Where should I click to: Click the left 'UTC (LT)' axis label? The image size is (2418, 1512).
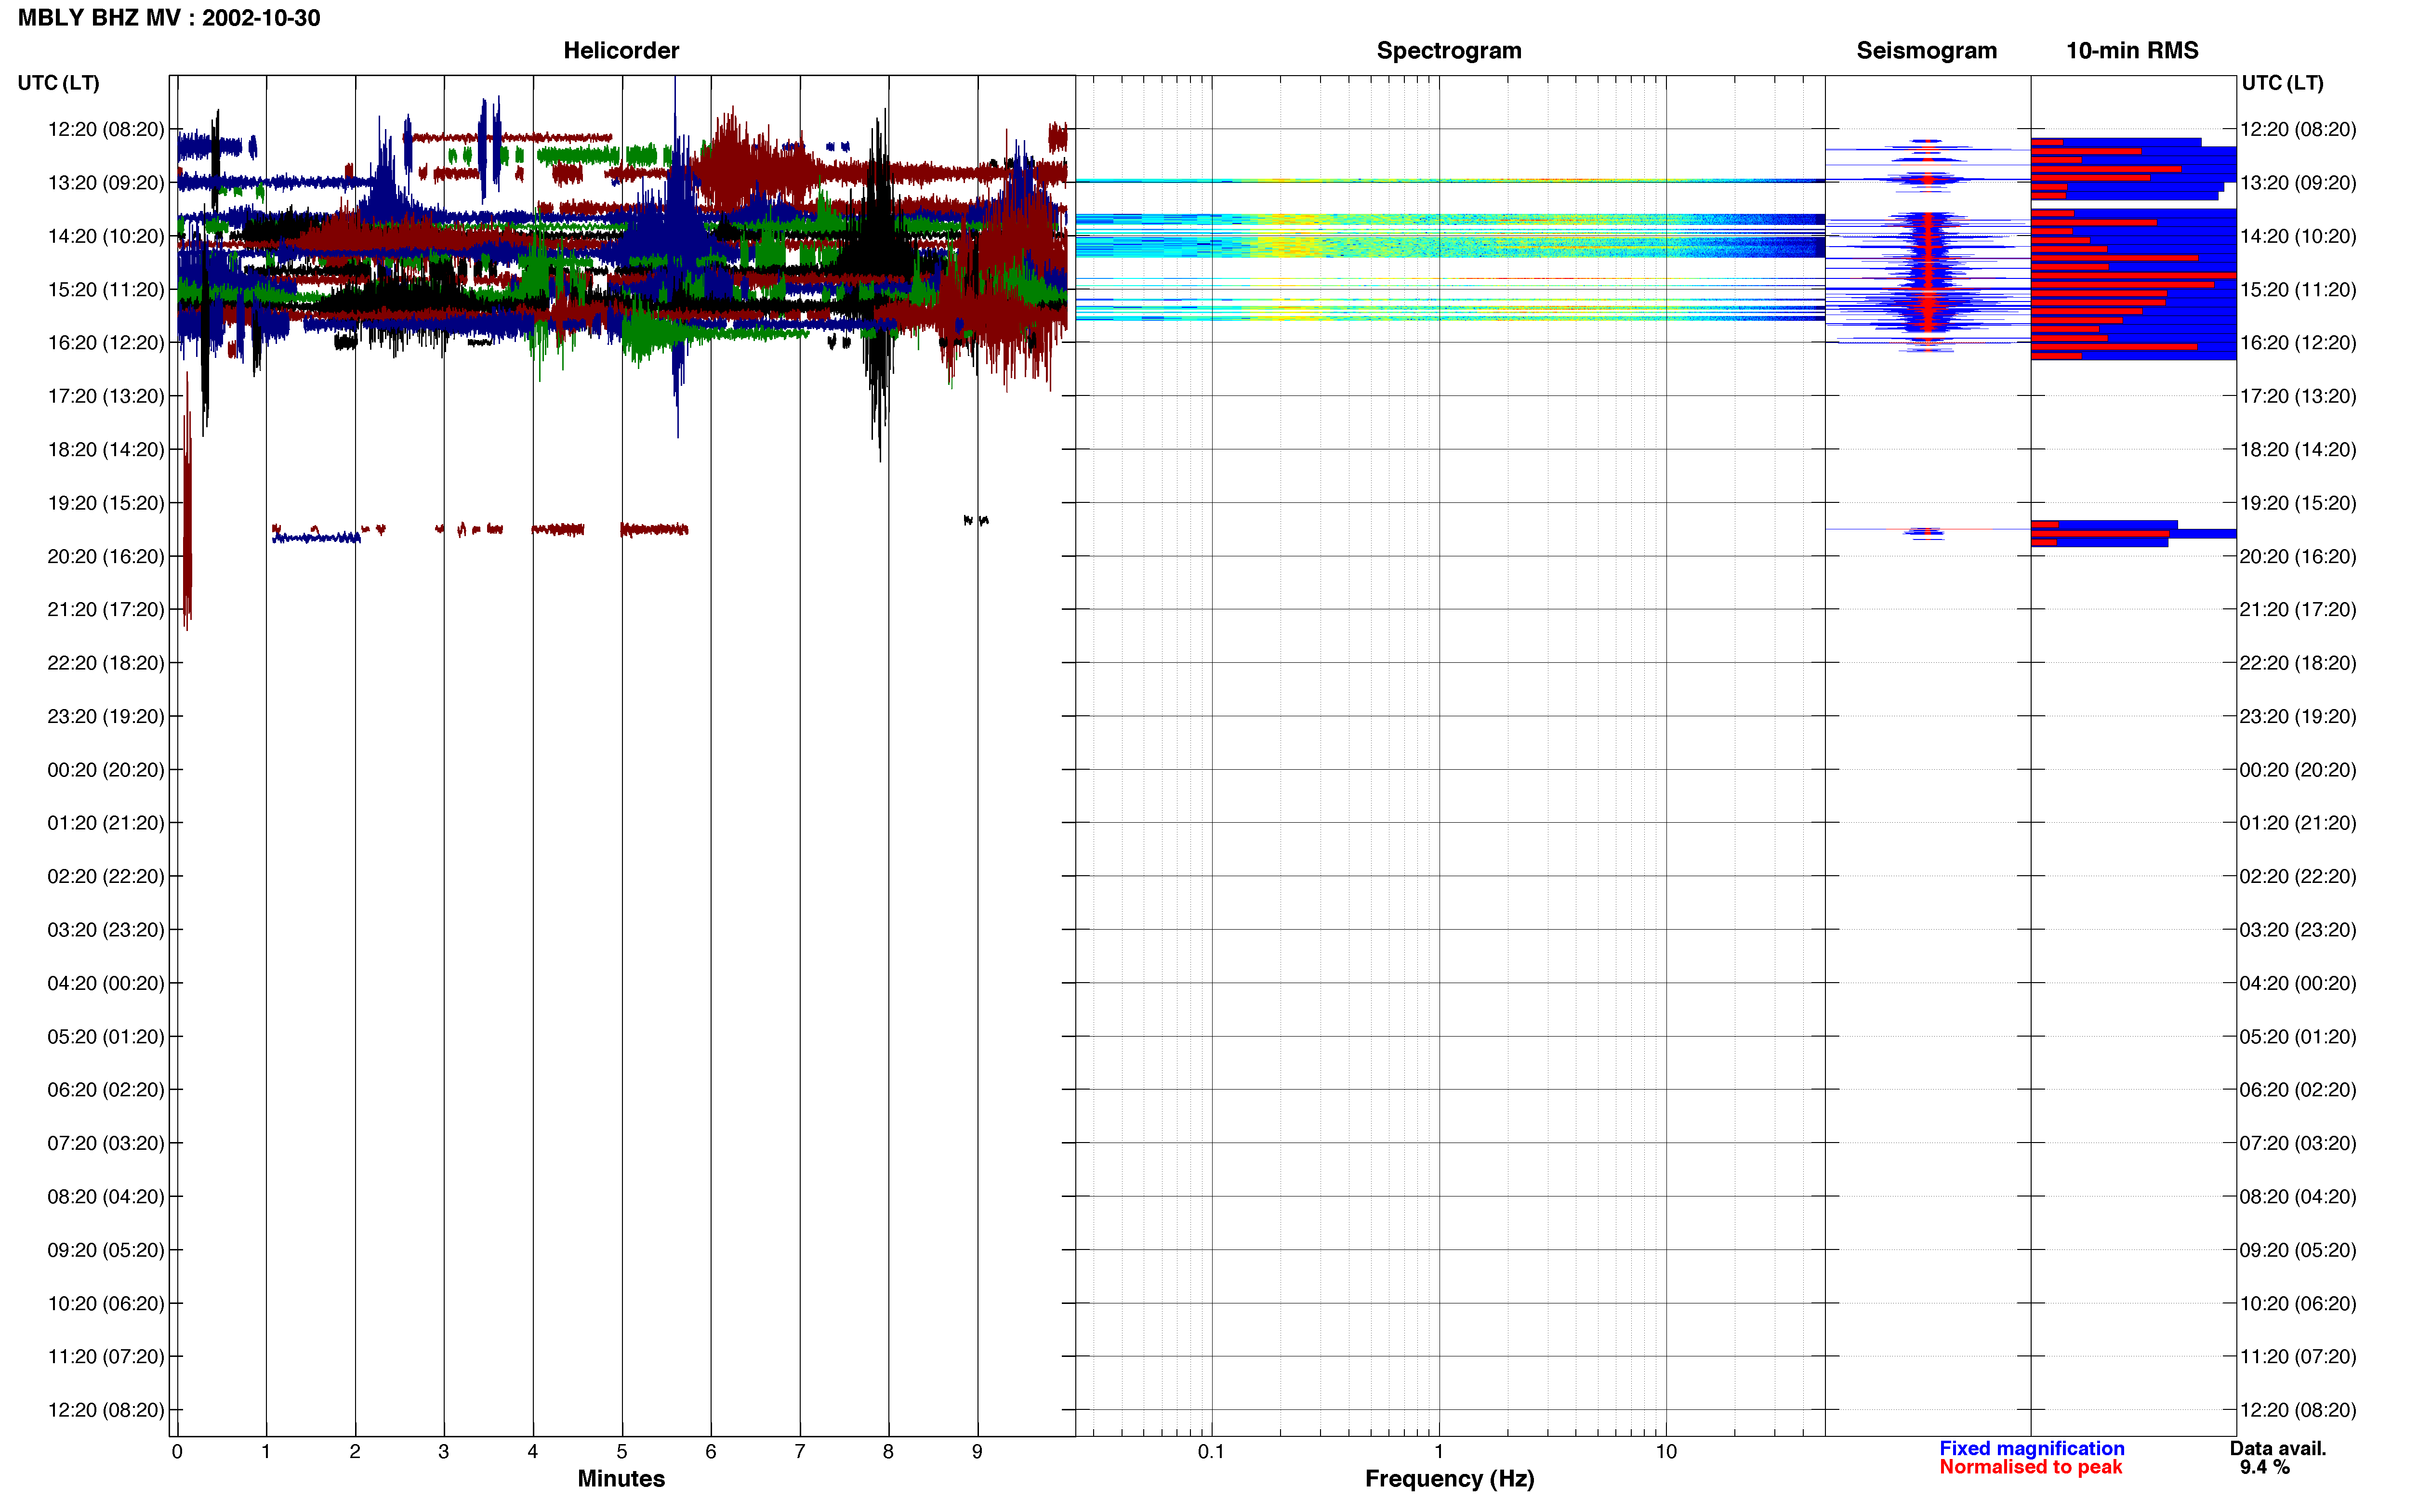click(x=59, y=83)
